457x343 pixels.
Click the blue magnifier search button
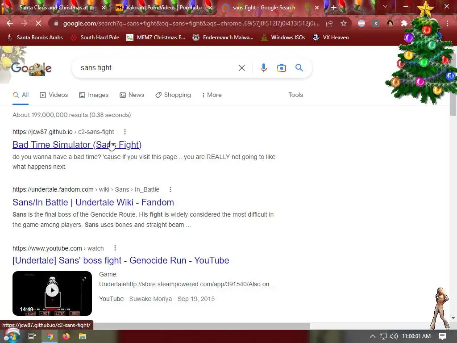(x=299, y=68)
